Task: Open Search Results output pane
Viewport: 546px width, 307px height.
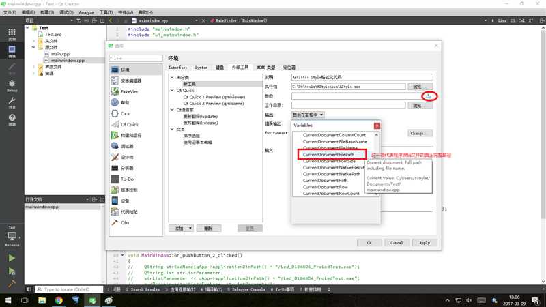Action: pos(143,289)
